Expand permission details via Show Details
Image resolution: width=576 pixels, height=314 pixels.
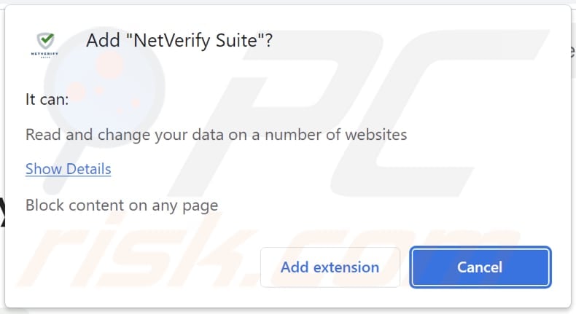[x=68, y=169]
